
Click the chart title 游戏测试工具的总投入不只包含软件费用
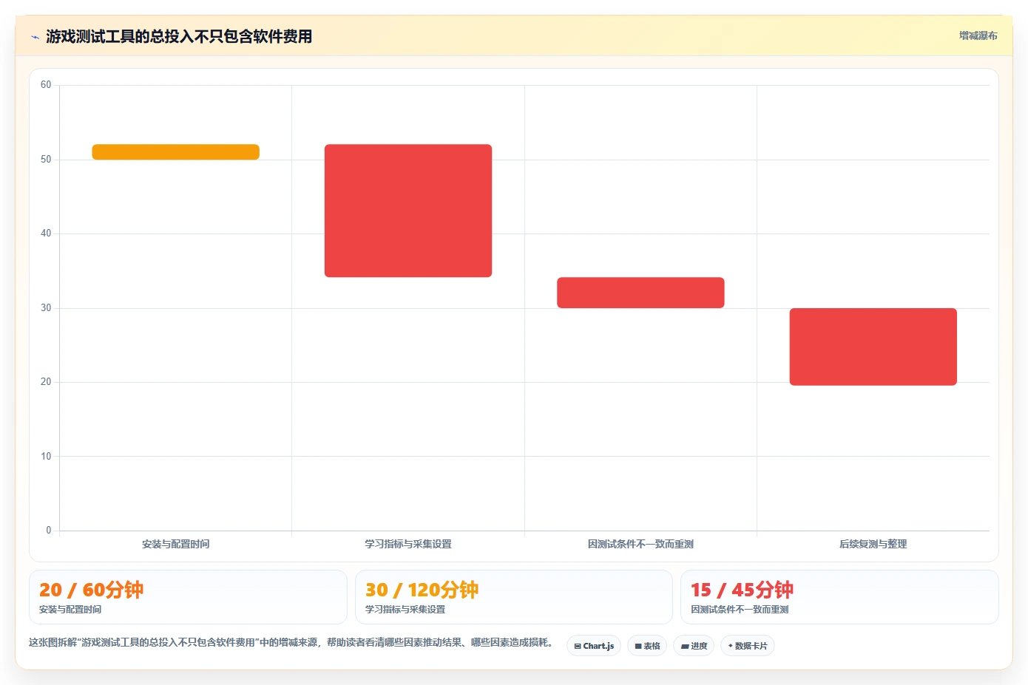pyautogui.click(x=179, y=36)
